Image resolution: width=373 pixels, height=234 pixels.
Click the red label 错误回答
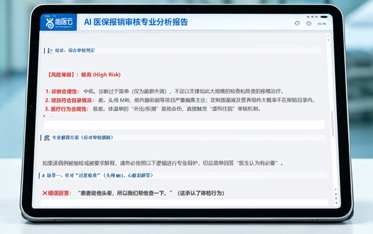pos(60,193)
